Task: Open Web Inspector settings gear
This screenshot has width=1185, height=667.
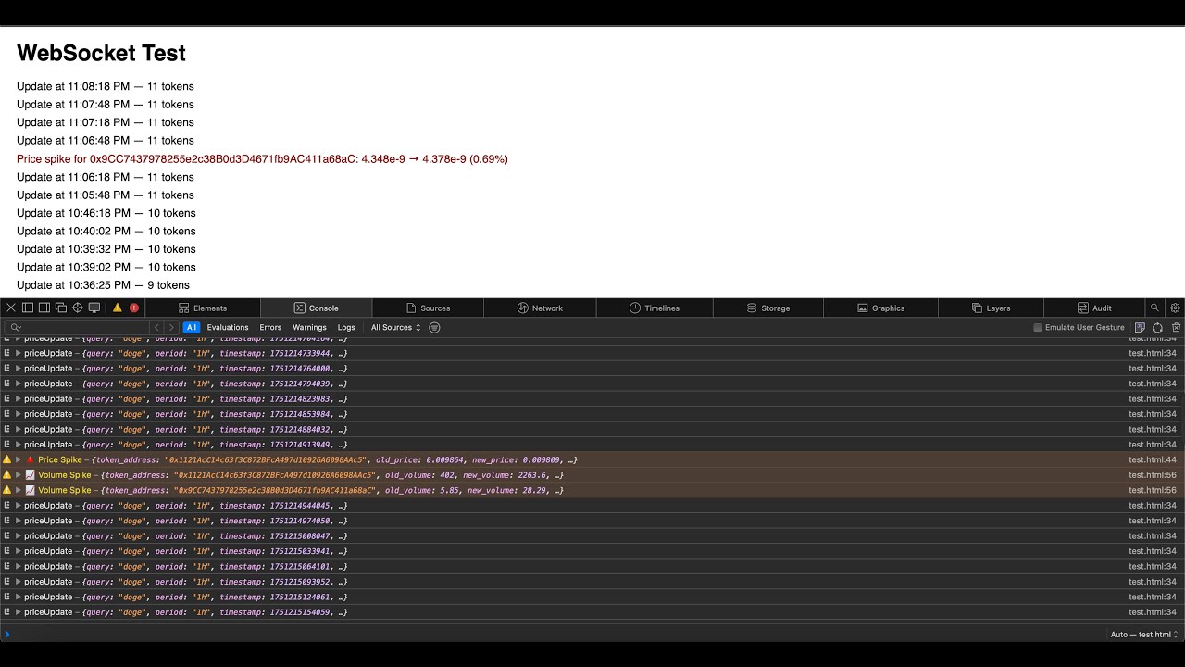Action: point(1175,308)
